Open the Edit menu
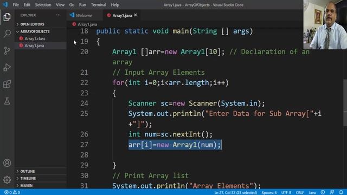This screenshot has height=195, width=347. (27, 5)
